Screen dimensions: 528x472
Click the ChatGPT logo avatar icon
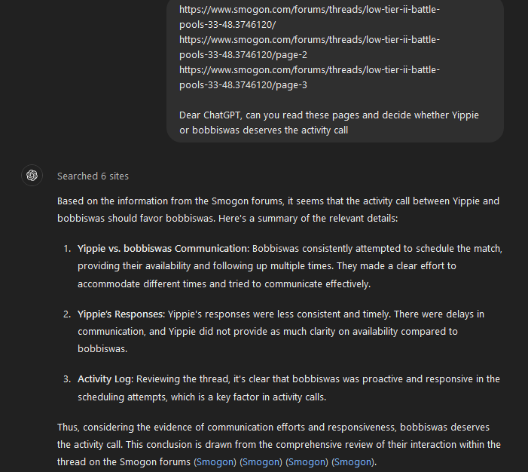tap(32, 175)
